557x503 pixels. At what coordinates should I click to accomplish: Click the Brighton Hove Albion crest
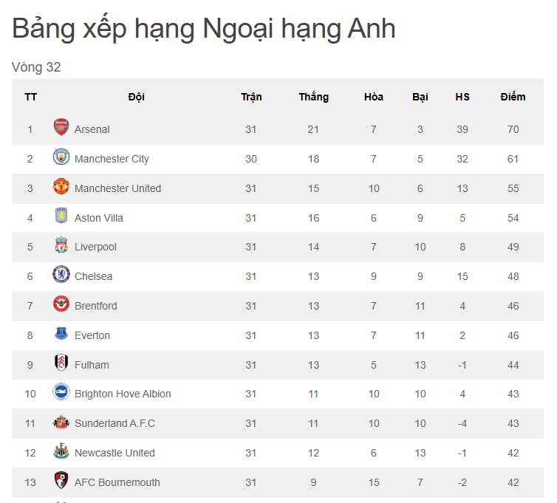click(x=61, y=393)
